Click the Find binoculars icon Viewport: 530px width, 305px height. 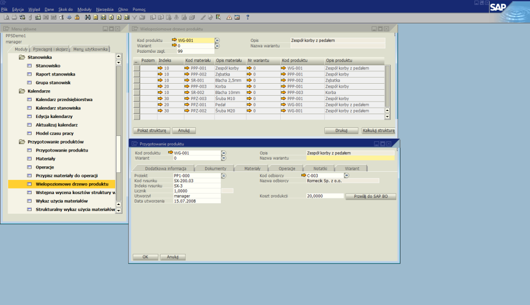coord(88,17)
